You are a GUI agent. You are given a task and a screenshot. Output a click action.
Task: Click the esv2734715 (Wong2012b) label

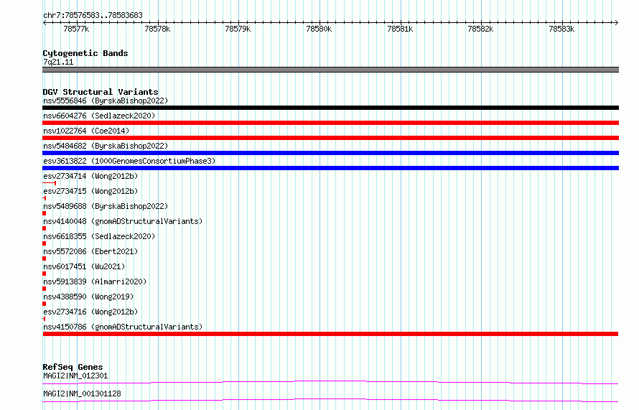tap(90, 191)
